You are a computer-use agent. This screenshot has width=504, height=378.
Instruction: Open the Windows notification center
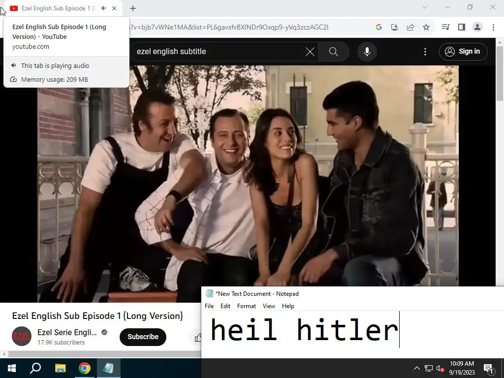click(x=488, y=368)
